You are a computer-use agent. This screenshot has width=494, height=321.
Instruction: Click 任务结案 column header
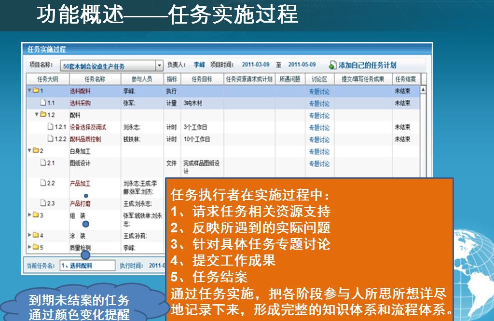point(406,79)
